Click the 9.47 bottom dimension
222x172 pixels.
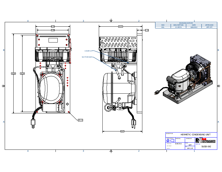(122, 131)
